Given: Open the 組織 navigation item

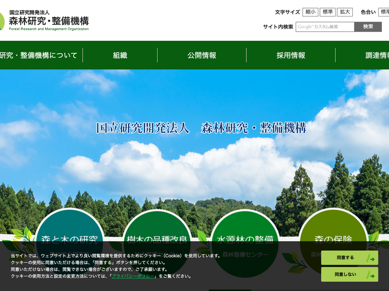Looking at the screenshot, I should [120, 55].
